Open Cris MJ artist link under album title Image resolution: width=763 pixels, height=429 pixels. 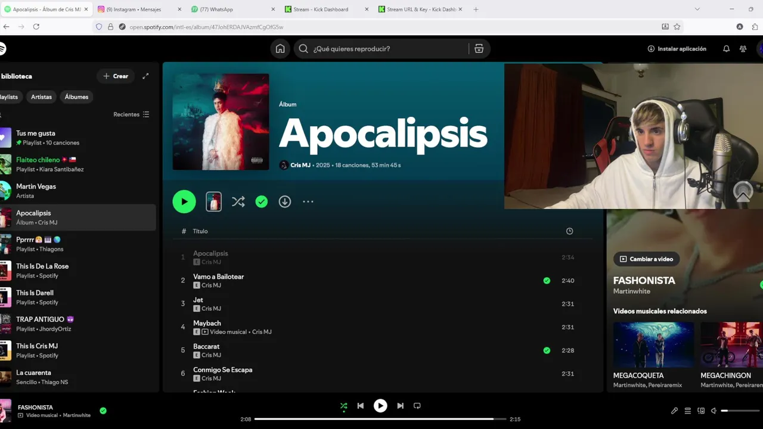point(300,165)
